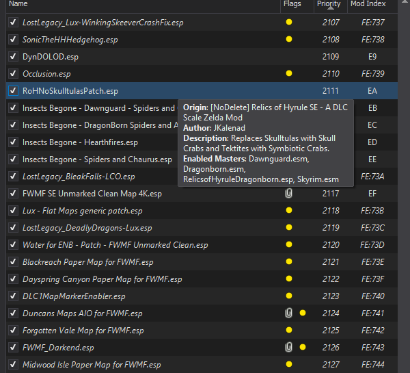Uncheck Occlusion.esp plugin
Image resolution: width=410 pixels, height=373 pixels.
(x=13, y=74)
